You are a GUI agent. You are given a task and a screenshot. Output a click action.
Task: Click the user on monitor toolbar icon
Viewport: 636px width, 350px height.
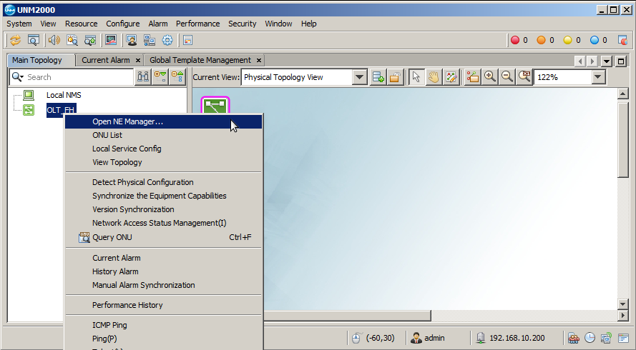click(131, 40)
